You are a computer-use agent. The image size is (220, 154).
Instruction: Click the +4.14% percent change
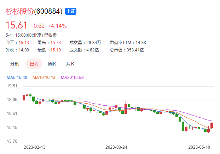[57, 26]
